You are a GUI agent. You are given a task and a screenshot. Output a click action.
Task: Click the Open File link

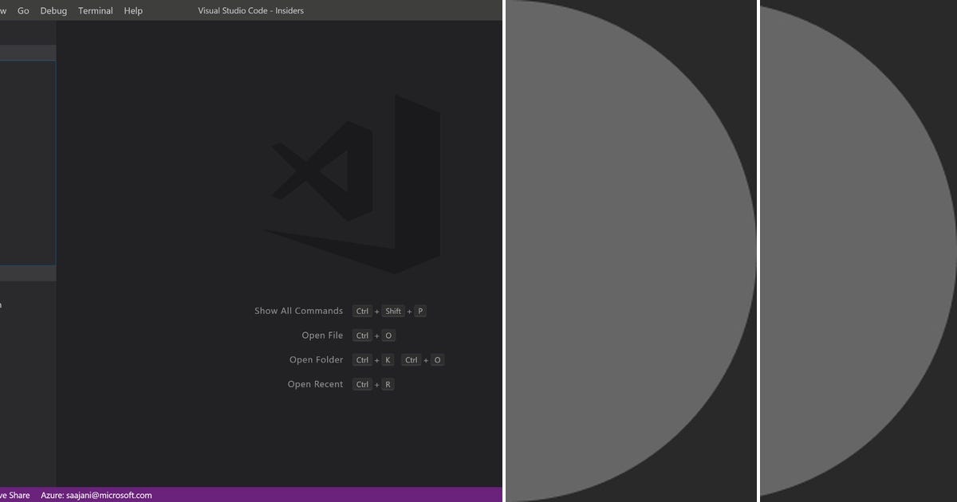322,335
